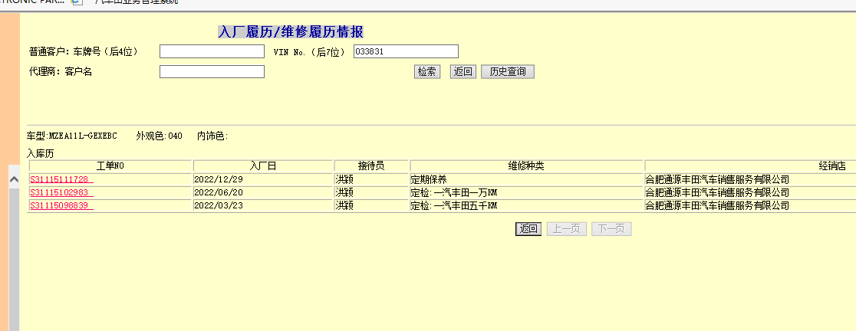Open 历史查询 history query

coord(507,71)
